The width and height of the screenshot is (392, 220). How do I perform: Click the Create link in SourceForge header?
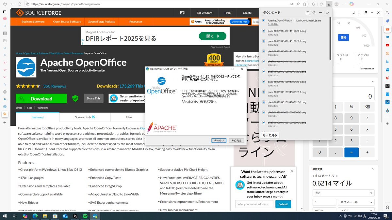click(247, 13)
